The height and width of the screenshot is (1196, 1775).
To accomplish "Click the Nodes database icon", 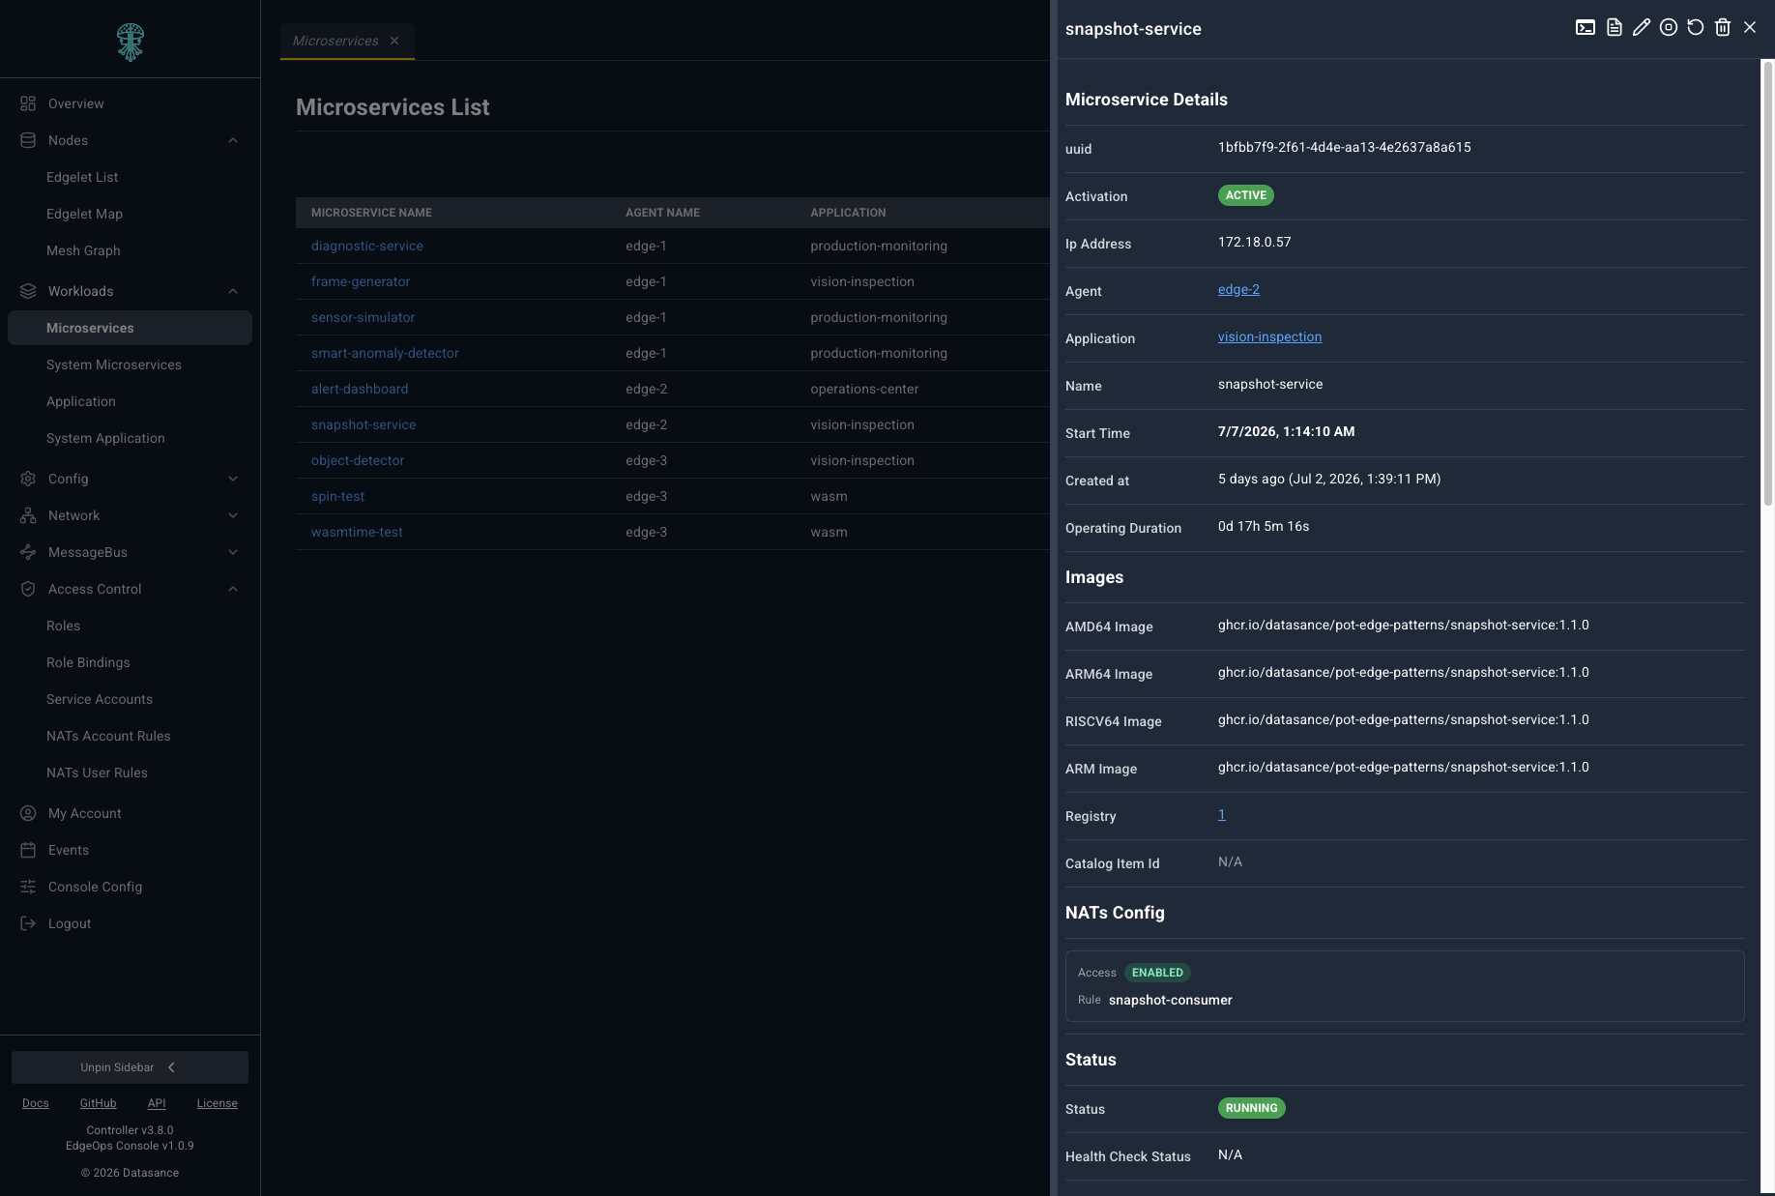I will point(28,140).
